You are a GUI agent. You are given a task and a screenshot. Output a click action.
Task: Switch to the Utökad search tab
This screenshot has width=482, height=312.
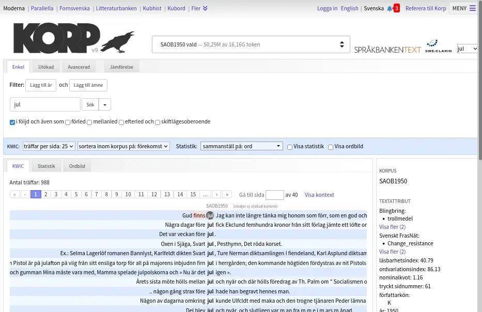46,67
